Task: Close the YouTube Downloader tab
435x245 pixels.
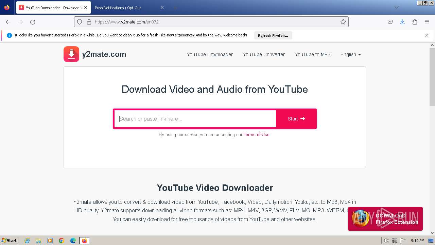Action: pos(86,7)
